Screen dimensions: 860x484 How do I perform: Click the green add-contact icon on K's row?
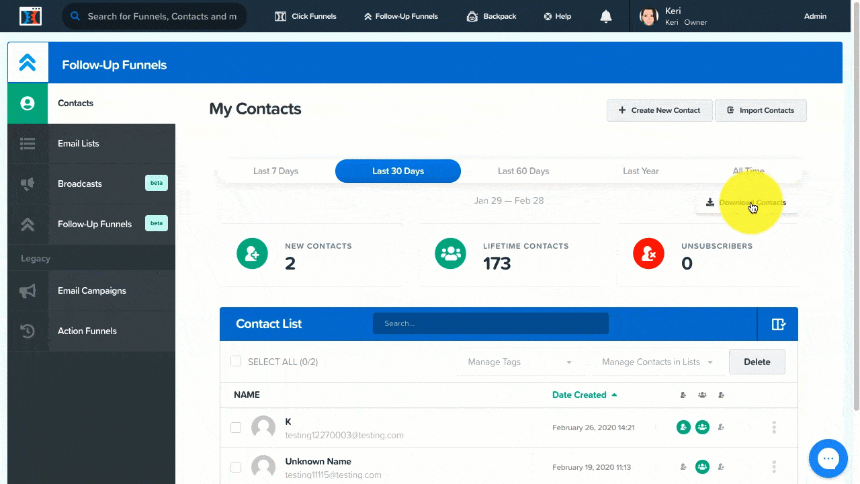coord(683,427)
